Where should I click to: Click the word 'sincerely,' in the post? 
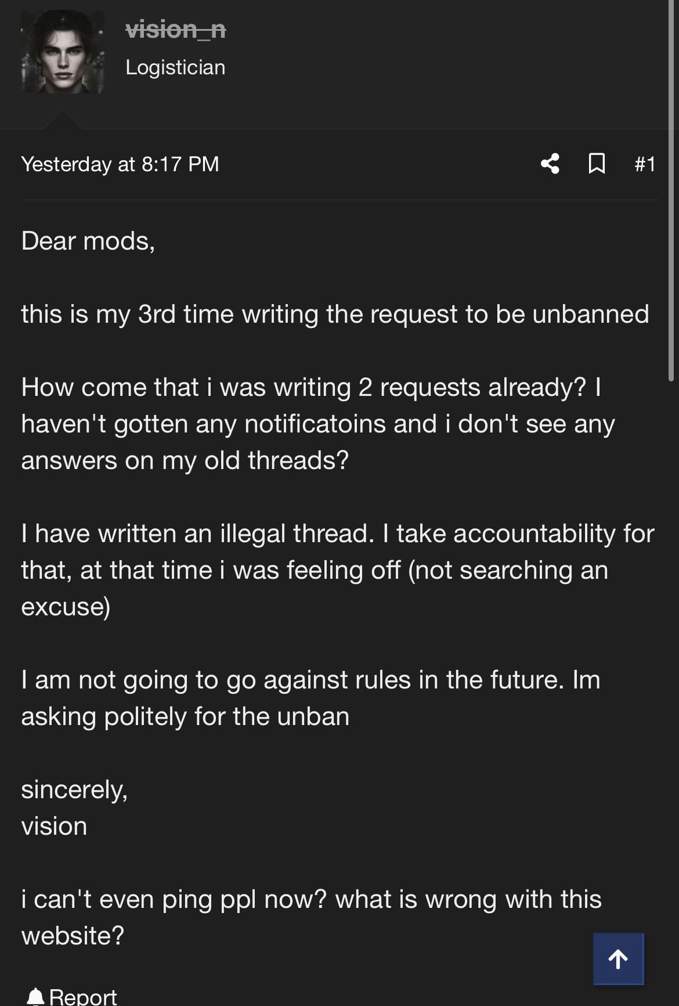pyautogui.click(x=74, y=789)
